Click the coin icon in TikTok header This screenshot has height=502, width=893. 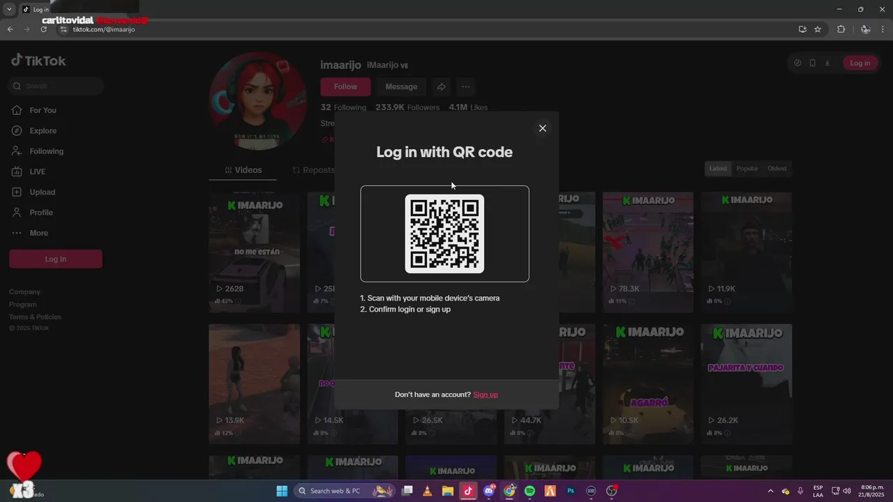pos(797,63)
